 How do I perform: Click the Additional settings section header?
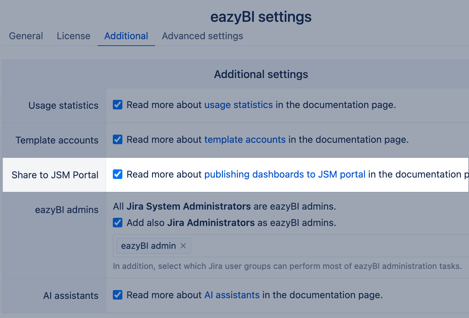(x=261, y=74)
